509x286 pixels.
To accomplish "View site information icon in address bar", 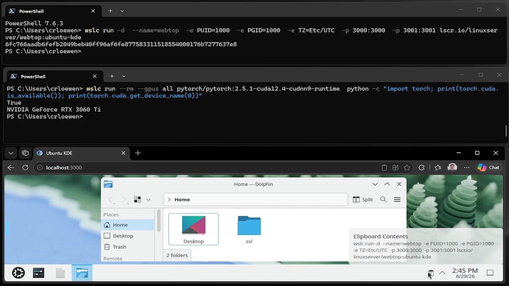I will [40, 168].
